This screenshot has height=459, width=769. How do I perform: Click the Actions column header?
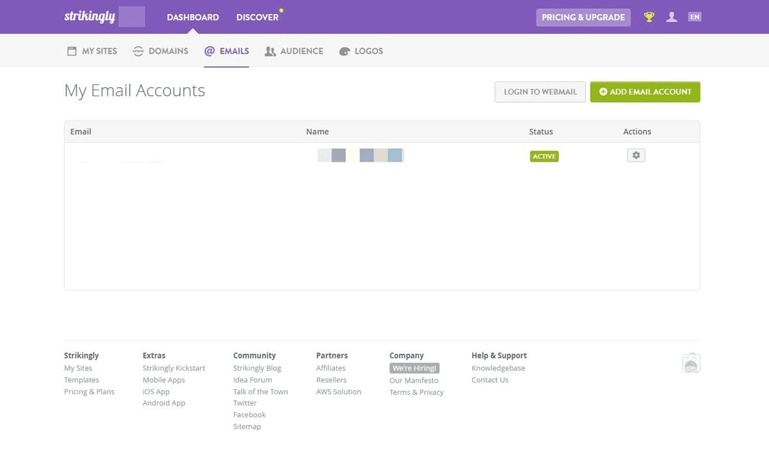[637, 131]
